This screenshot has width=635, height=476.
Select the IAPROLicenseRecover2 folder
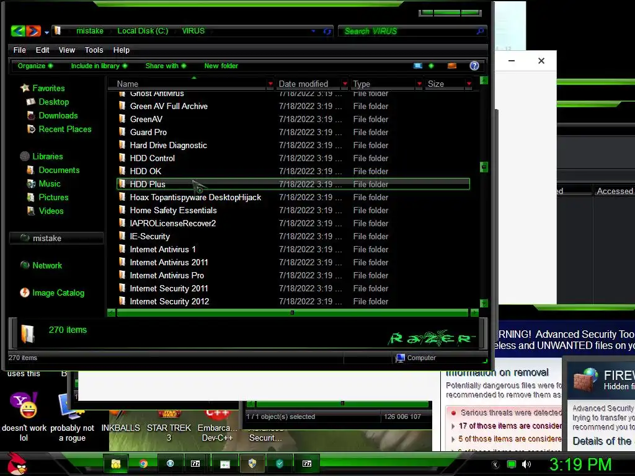click(x=172, y=223)
